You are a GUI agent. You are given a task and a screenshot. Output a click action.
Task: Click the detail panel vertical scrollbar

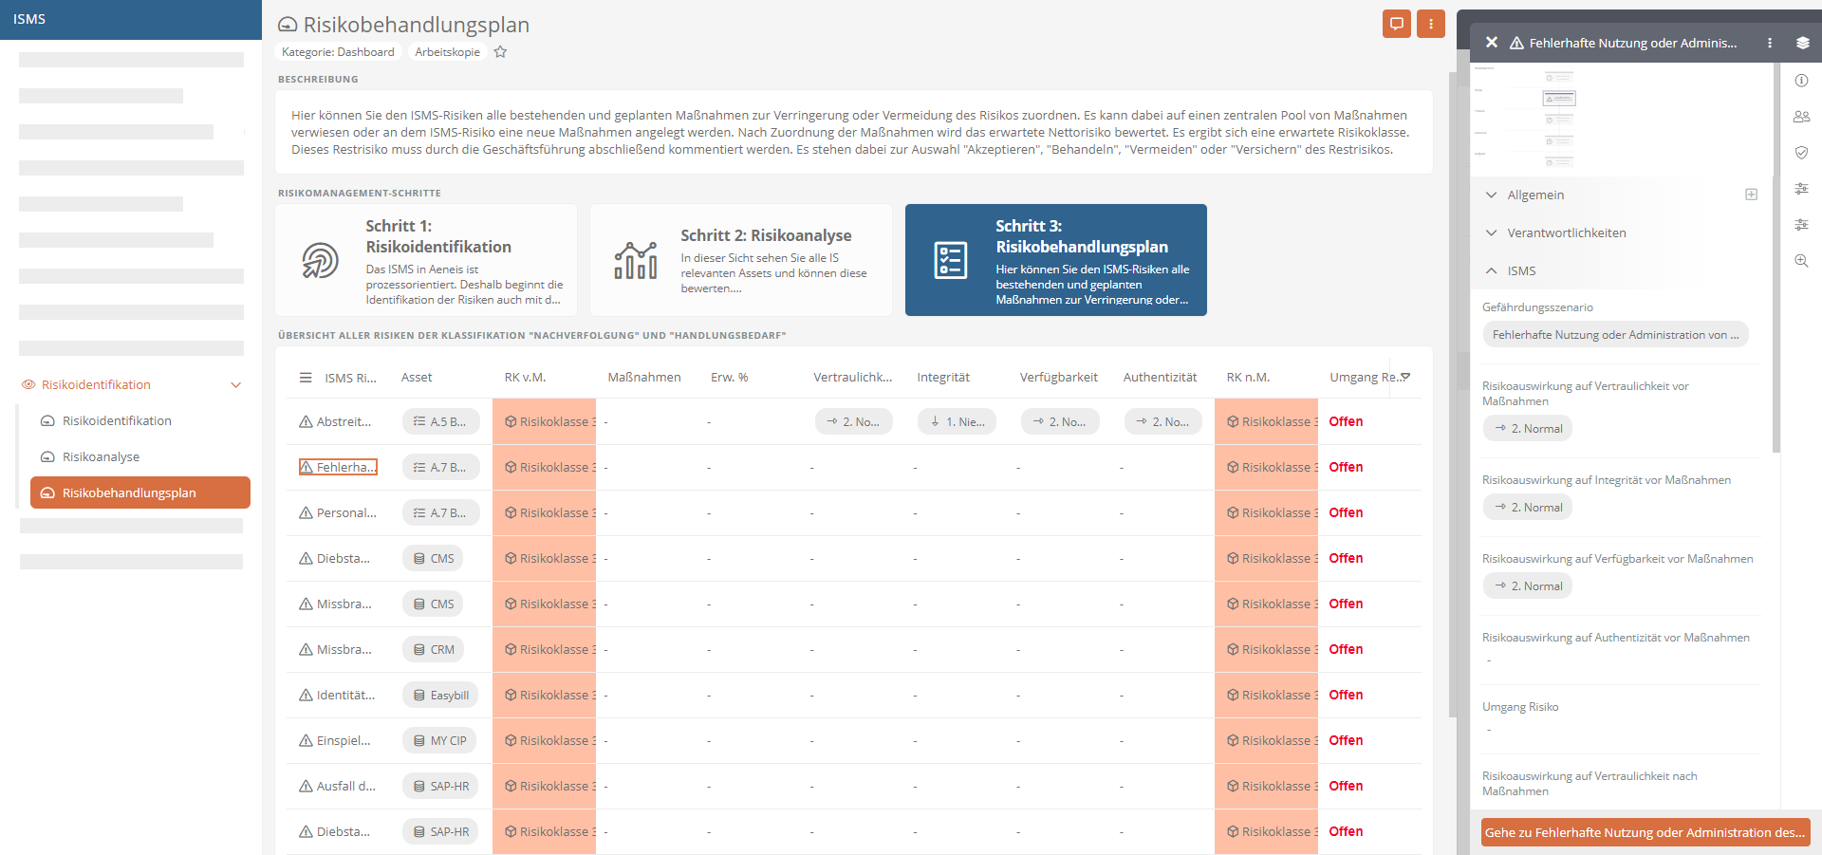pyautogui.click(x=1776, y=257)
